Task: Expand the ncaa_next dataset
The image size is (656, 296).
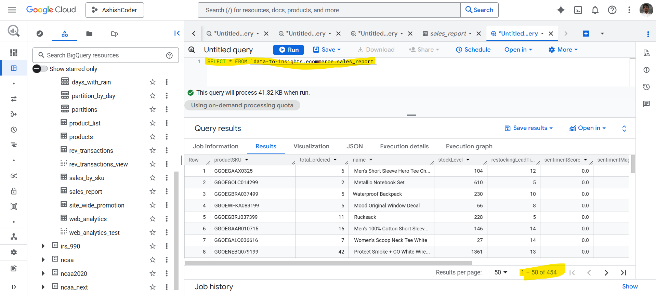Action: tap(43, 287)
